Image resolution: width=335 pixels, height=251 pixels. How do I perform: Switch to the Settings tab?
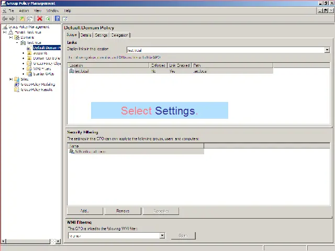tap(101, 35)
